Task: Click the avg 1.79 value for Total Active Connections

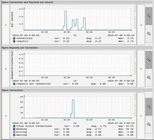Action: (x=103, y=126)
